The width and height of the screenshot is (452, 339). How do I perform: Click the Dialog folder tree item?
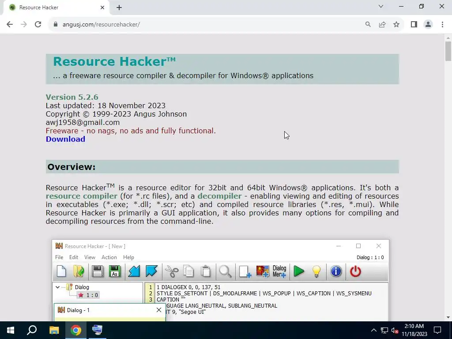(78, 287)
